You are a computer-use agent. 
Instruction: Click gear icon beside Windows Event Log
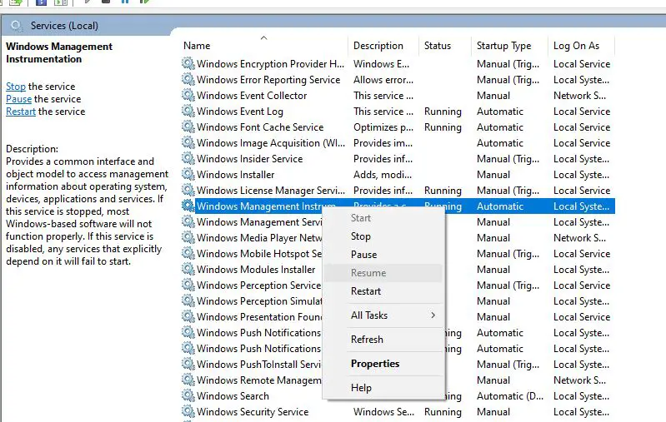188,112
